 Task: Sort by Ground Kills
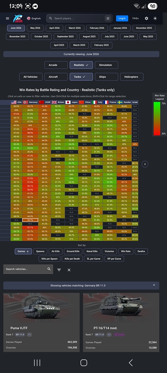tap(73, 251)
